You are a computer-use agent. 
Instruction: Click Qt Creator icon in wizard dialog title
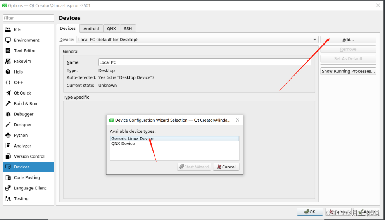(112, 120)
